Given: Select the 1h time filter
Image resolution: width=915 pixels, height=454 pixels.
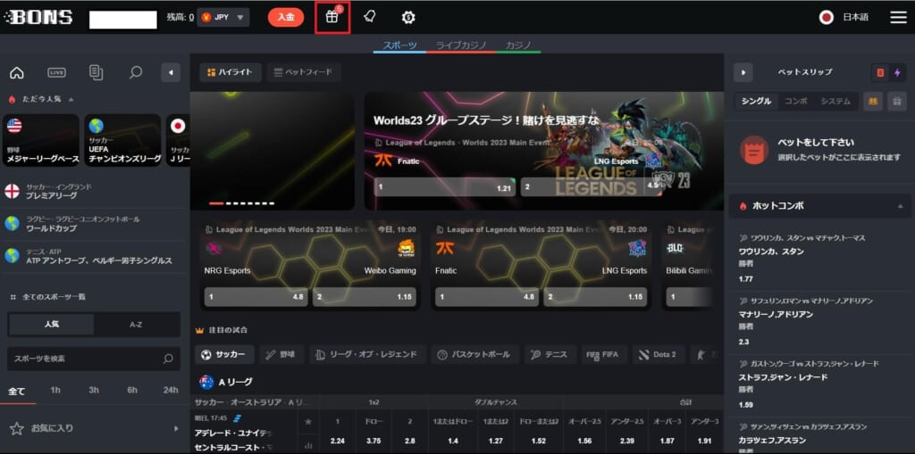Looking at the screenshot, I should [55, 390].
